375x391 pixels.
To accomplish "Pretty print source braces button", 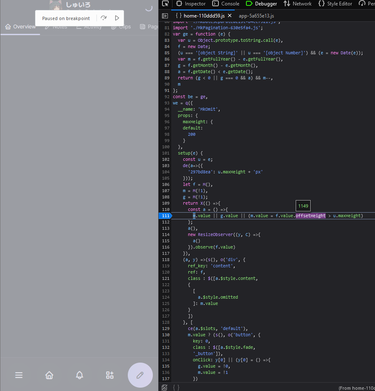I will (176, 388).
